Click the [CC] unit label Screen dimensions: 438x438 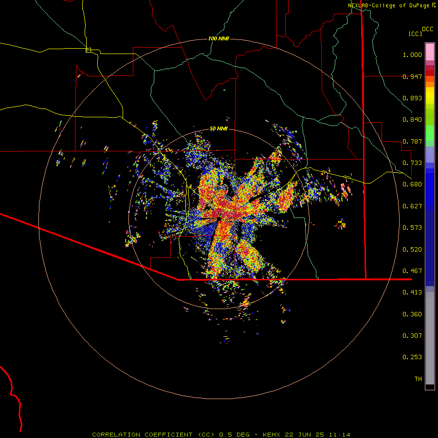(416, 34)
